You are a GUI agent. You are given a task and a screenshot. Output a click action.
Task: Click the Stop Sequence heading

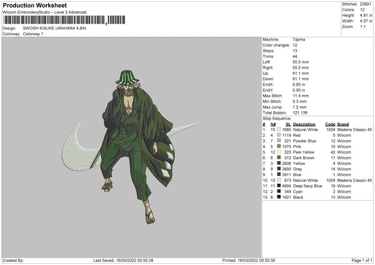point(277,118)
